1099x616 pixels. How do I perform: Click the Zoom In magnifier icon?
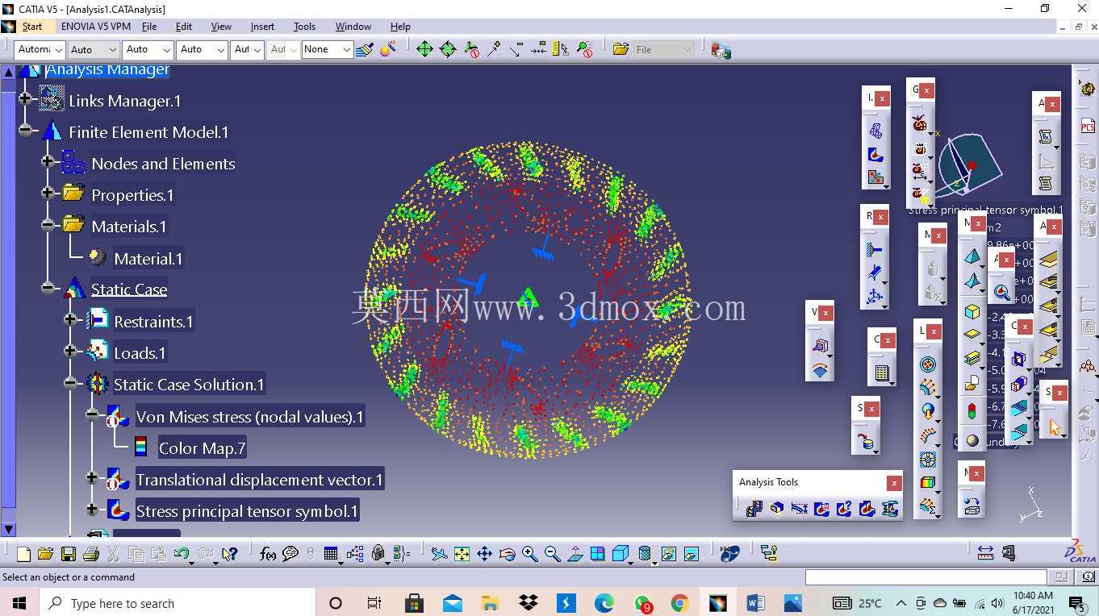[x=529, y=554]
